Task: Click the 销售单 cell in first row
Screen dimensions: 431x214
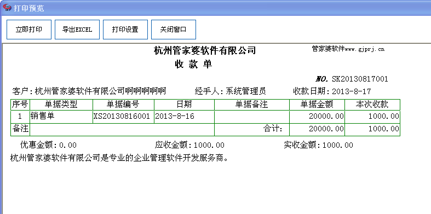Action: (x=61, y=117)
